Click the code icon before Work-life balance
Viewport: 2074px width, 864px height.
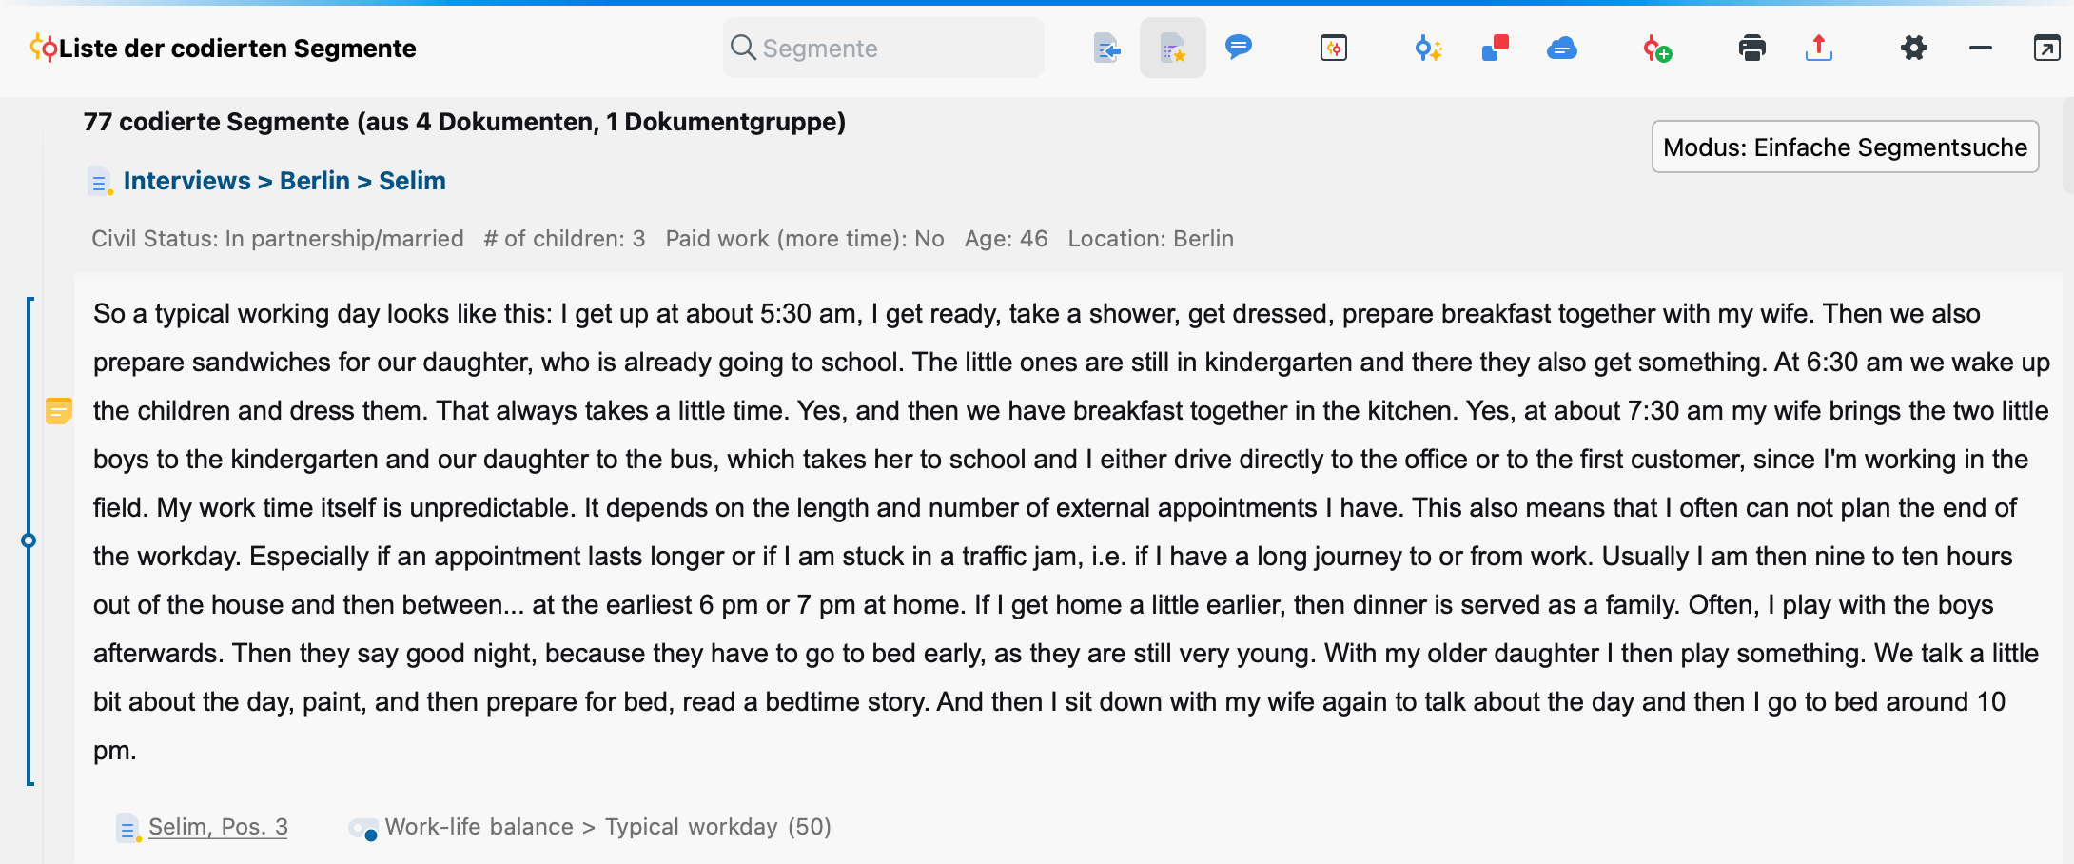[x=363, y=829]
